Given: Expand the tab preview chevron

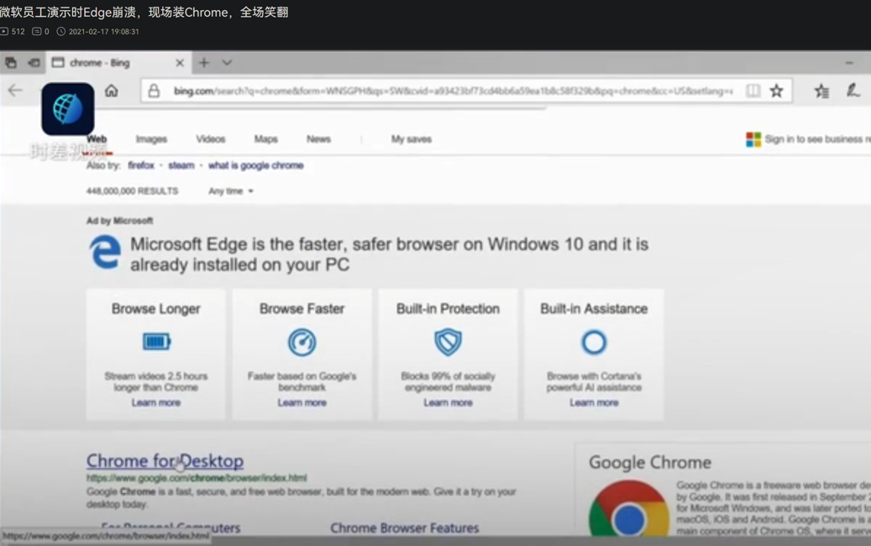Looking at the screenshot, I should [227, 63].
